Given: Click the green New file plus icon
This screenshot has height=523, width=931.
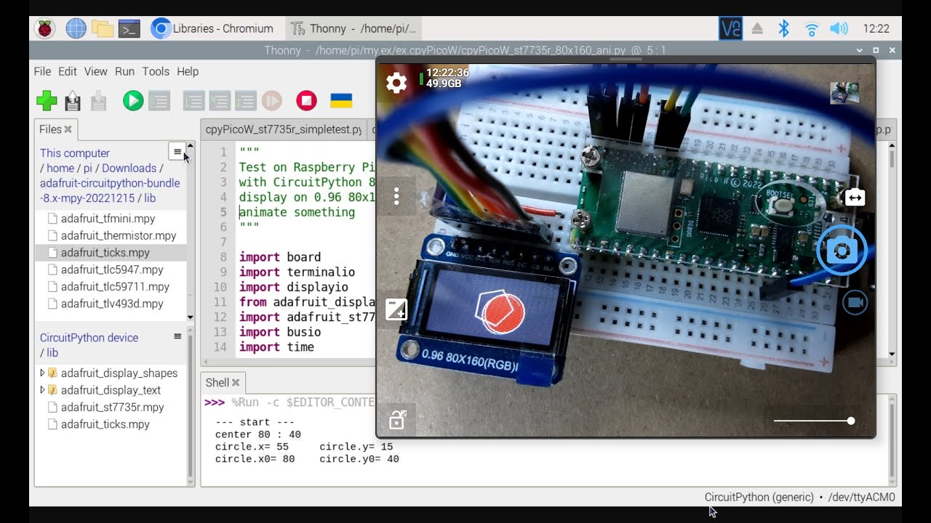Looking at the screenshot, I should pos(47,101).
